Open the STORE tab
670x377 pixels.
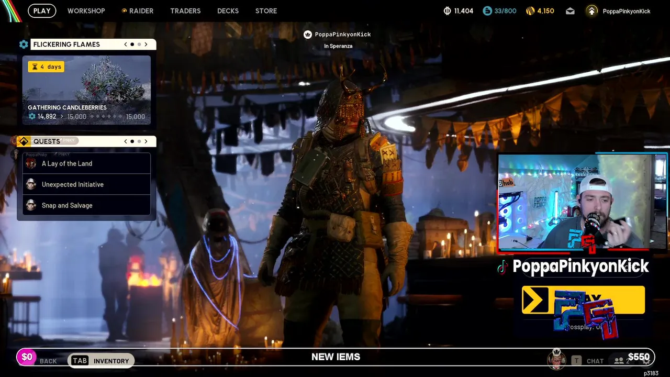[266, 11]
